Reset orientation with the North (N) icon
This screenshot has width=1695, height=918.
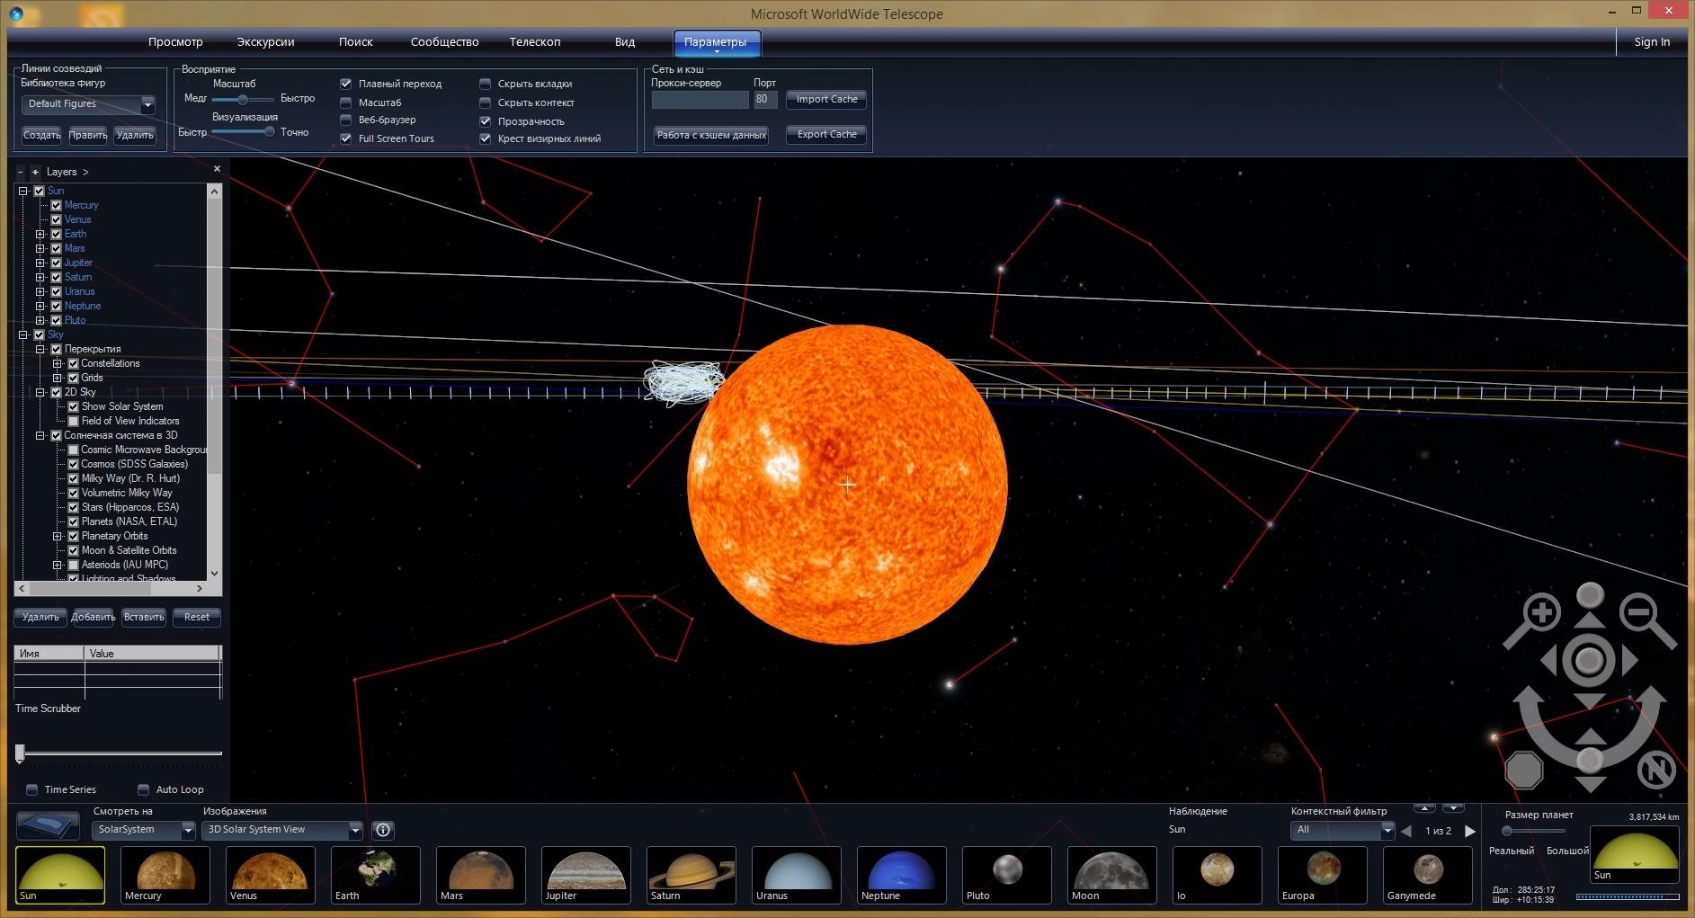tap(1656, 770)
